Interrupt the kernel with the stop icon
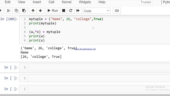This screenshot has height=96, width=170. pyautogui.click(x=63, y=11)
